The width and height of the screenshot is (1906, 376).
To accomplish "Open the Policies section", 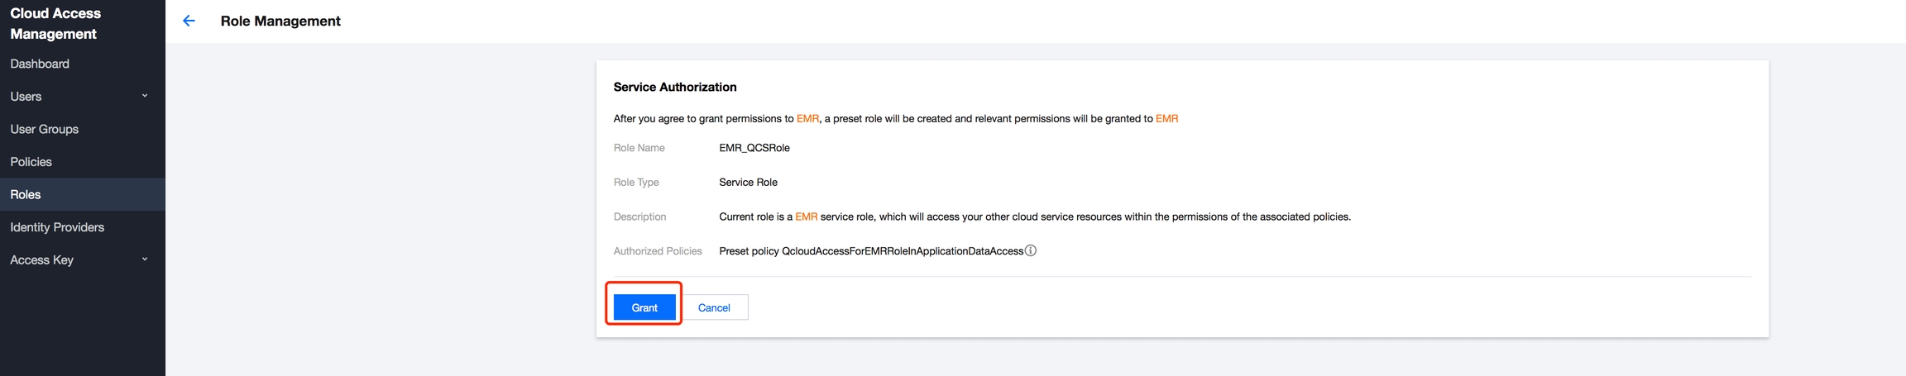I will pos(31,162).
